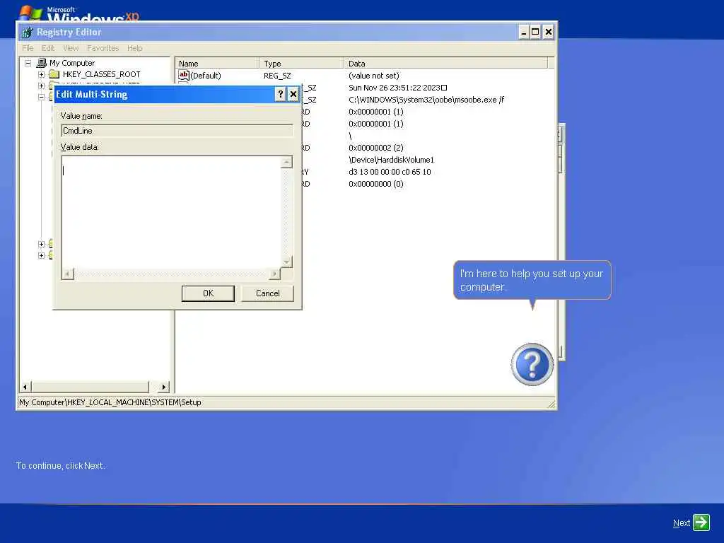Click the (Default) string value icon
The height and width of the screenshot is (543, 724).
(184, 75)
